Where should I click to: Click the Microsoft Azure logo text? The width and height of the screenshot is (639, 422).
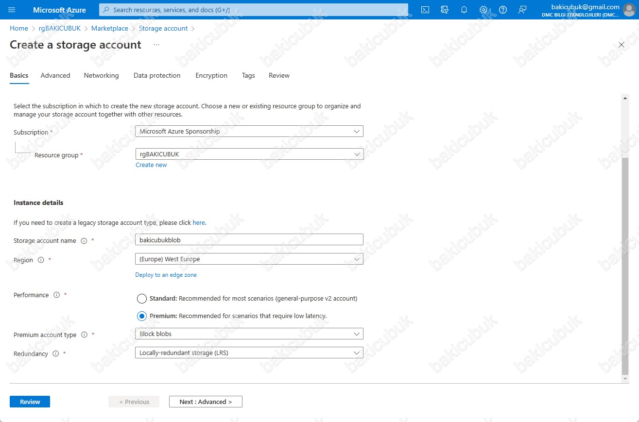(59, 10)
